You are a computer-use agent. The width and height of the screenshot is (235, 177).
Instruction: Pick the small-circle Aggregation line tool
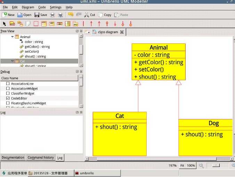click(115, 24)
